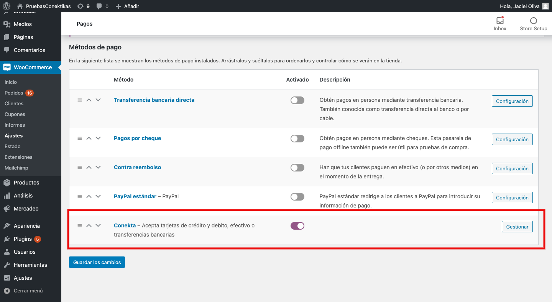Open Medios in the sidebar
552x302 pixels.
point(31,24)
